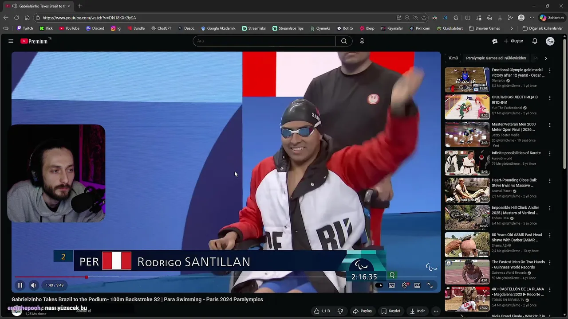Open the Oluştur create menu
The image size is (568, 319).
[x=513, y=41]
